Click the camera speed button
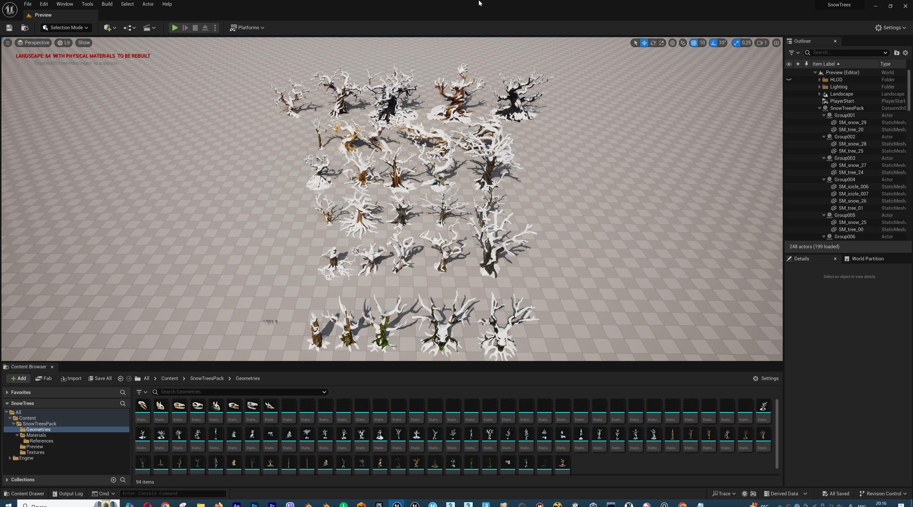 point(762,43)
